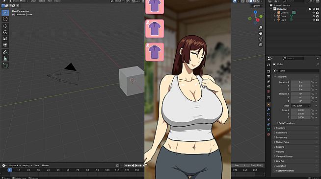The image size is (321, 179).
Task: Open the Tool properties tab
Action: click(x=268, y=65)
